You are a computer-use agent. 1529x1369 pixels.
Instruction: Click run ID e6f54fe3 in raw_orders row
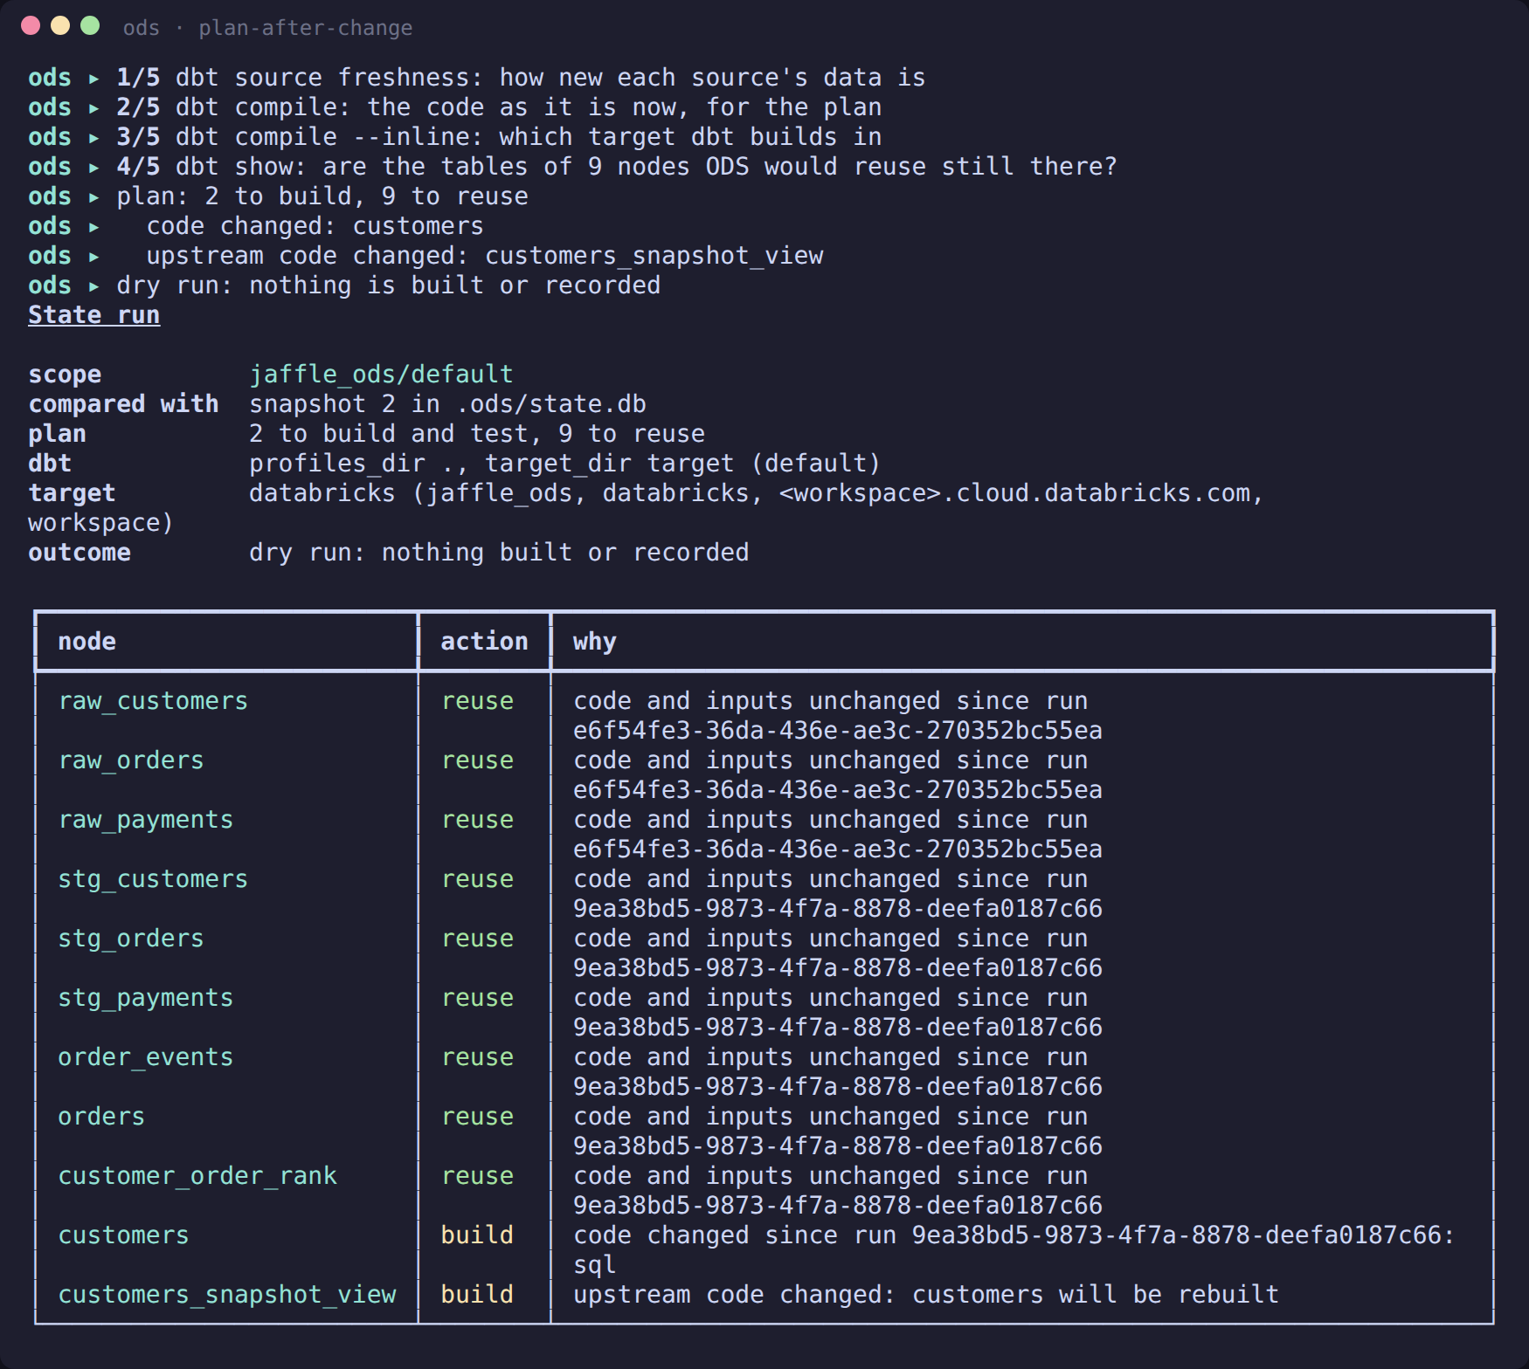(837, 790)
